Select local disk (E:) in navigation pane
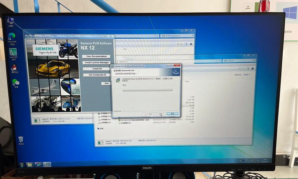Viewport: 298px width, 179px height. point(104,119)
